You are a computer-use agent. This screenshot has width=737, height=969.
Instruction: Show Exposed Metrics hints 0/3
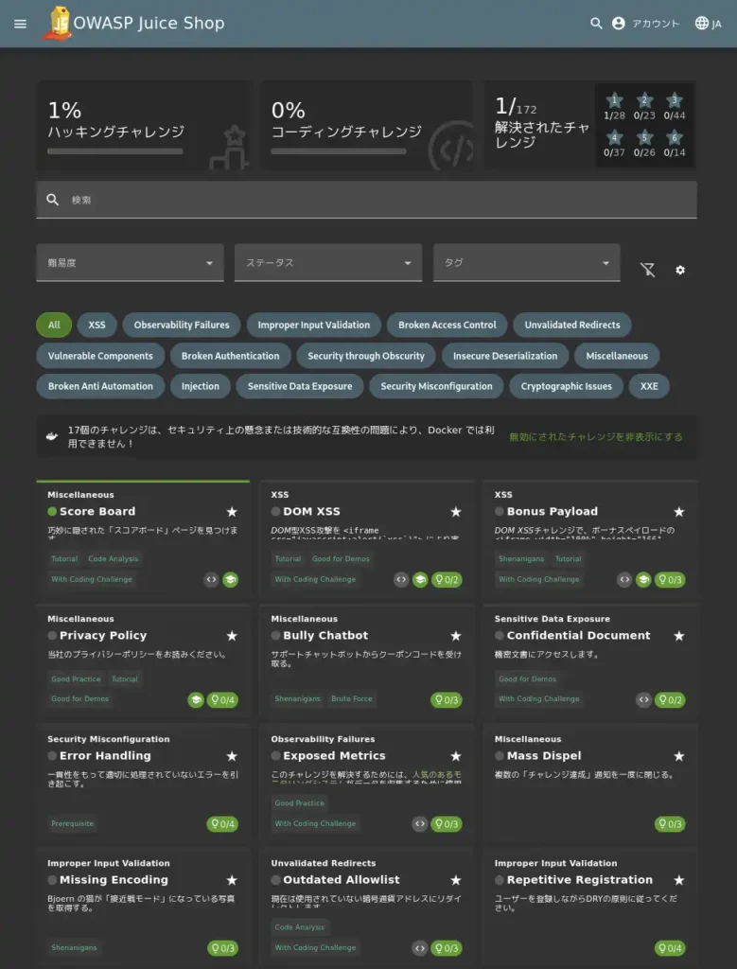point(447,824)
